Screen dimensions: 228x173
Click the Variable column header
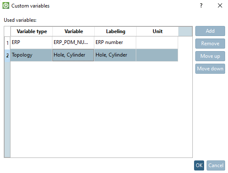pyautogui.click(x=74, y=31)
